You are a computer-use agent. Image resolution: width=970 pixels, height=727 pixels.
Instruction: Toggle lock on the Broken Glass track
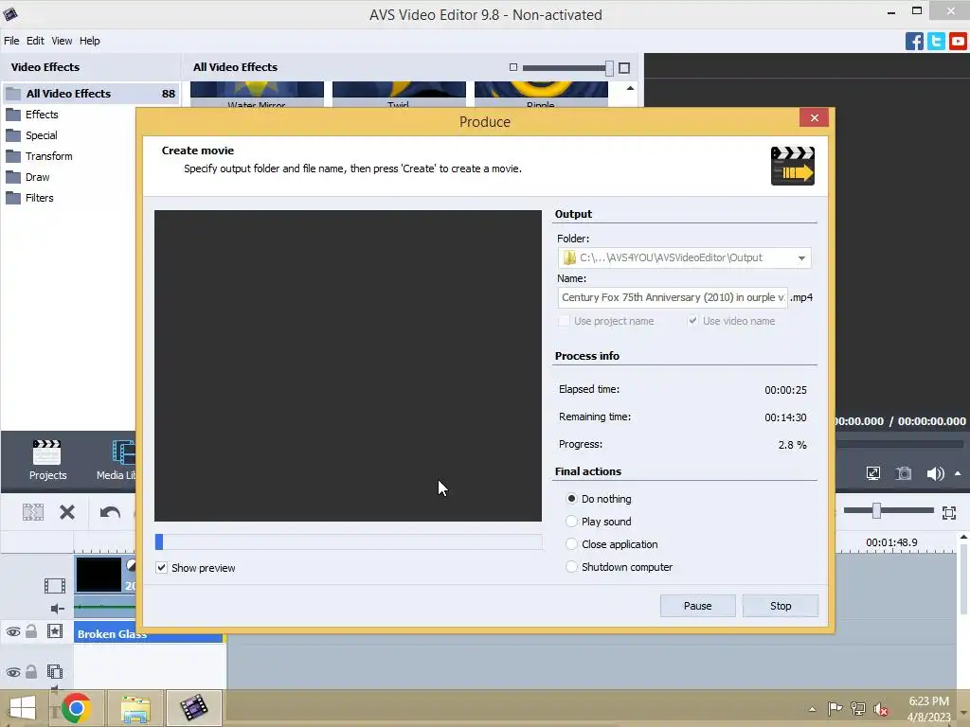(31, 631)
